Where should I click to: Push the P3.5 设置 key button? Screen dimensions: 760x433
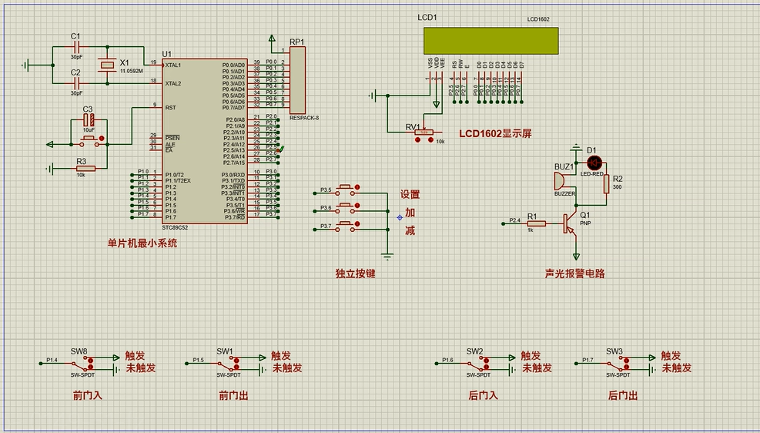(x=345, y=189)
